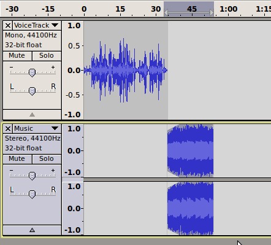Image resolution: width=271 pixels, height=245 pixels.
Task: Click the 30 mark on the timeline ruler
Action: point(156,9)
